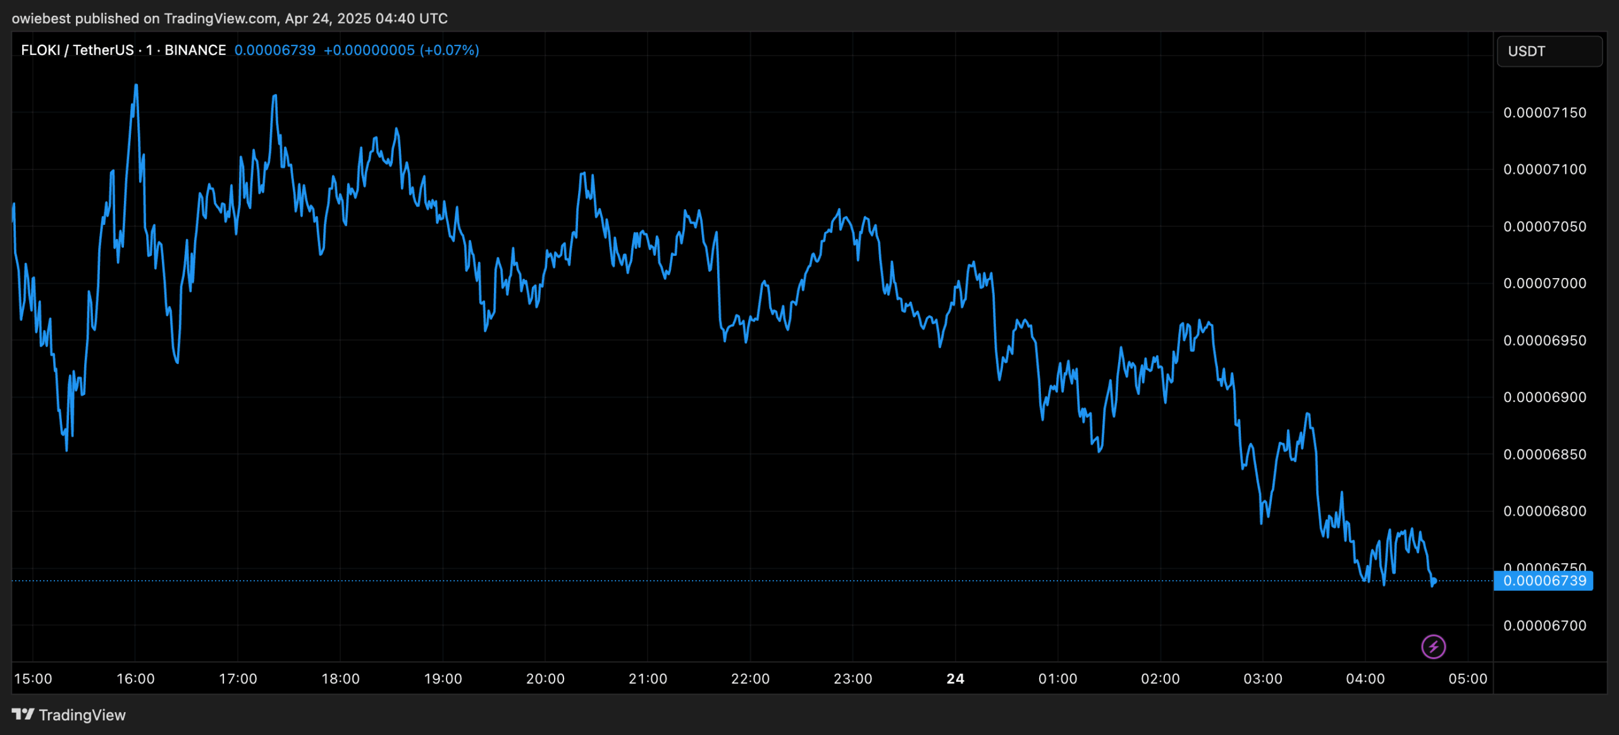Click the TradingView logo icon
Screen dimensions: 1619x735
[x=23, y=714]
